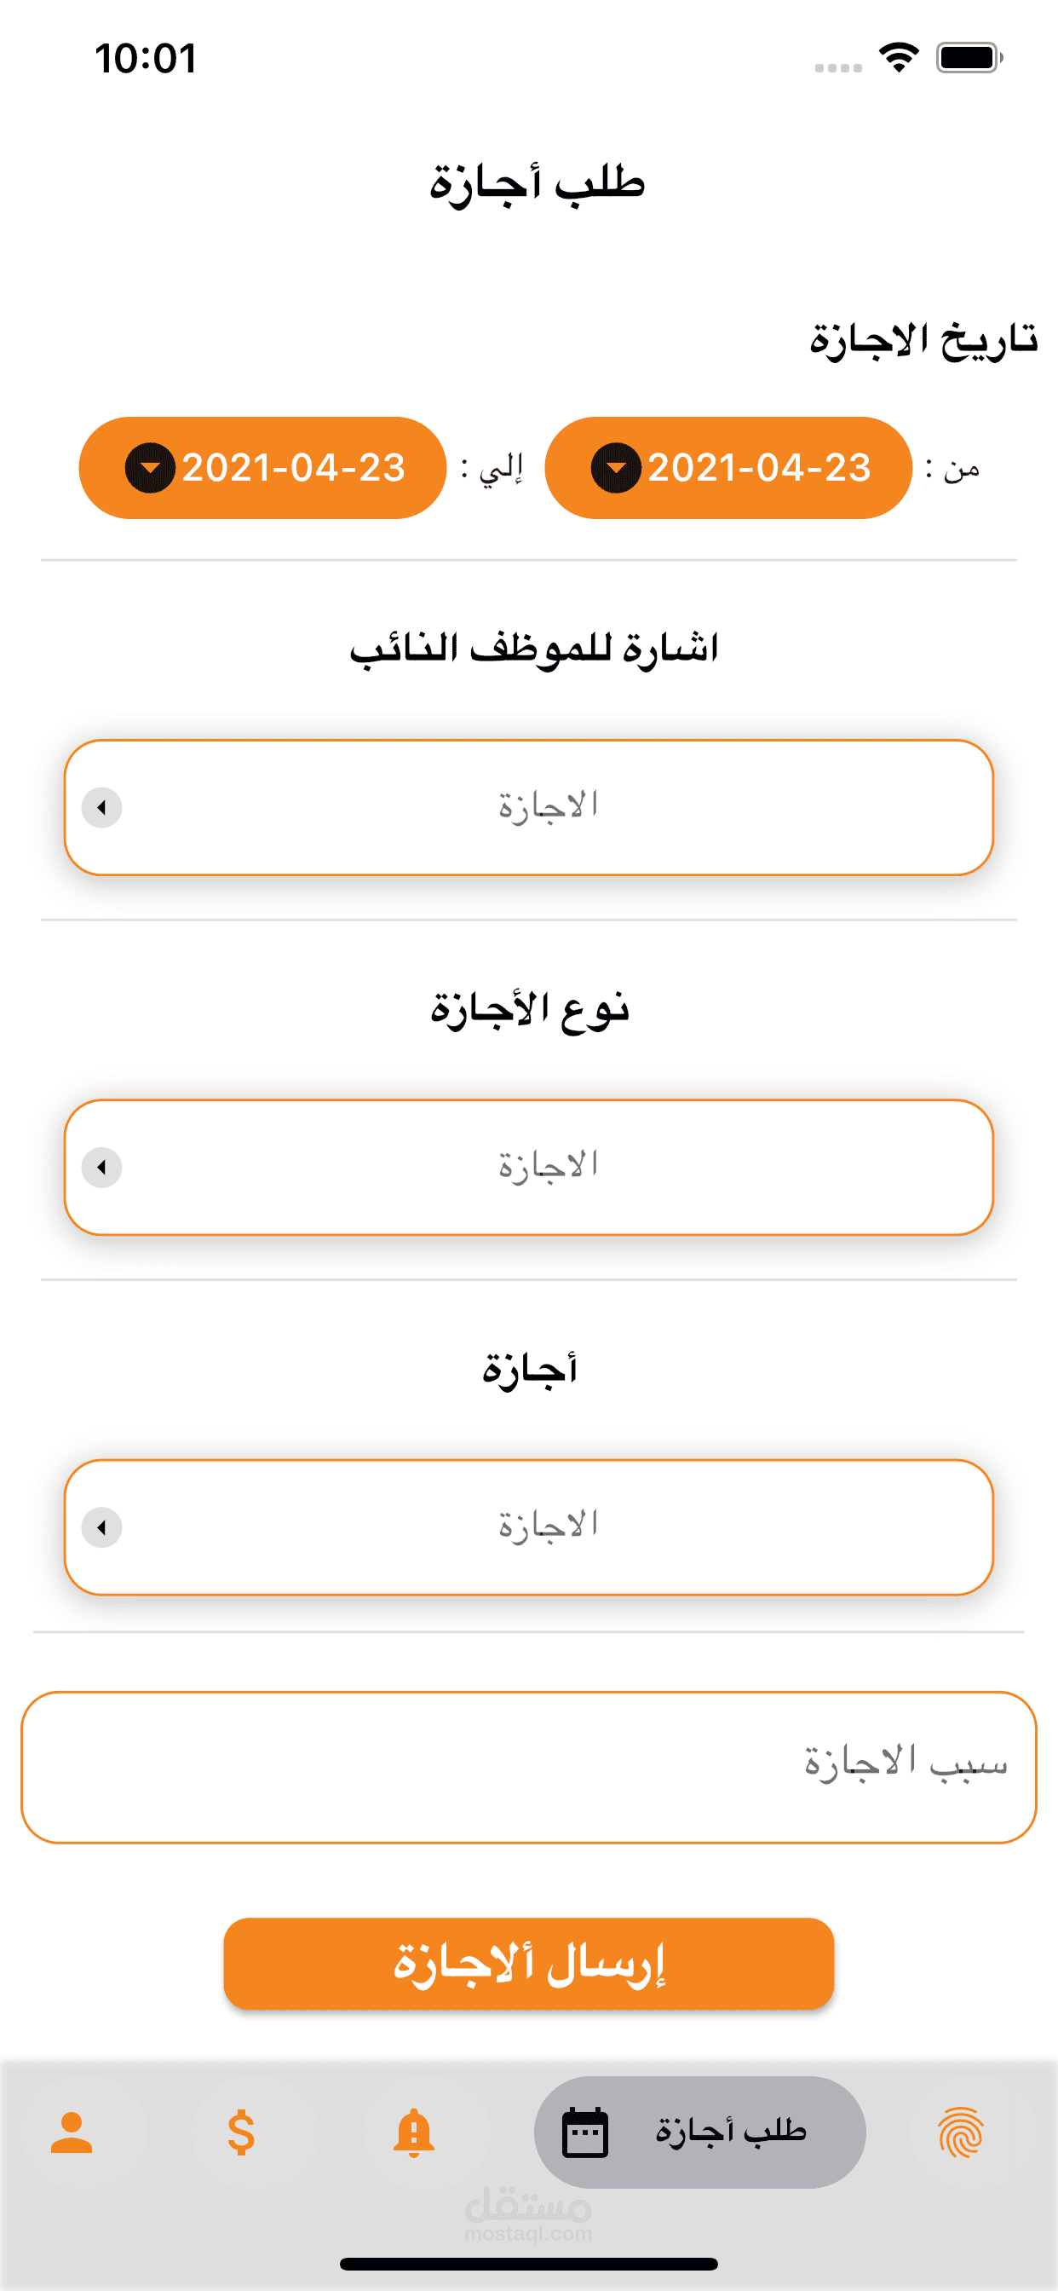Tap the Wi-Fi status icon
Viewport: 1058px width, 2291px height.
899,58
